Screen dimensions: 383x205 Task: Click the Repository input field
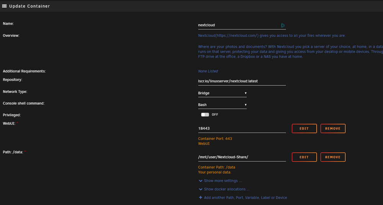pyautogui.click(x=242, y=81)
